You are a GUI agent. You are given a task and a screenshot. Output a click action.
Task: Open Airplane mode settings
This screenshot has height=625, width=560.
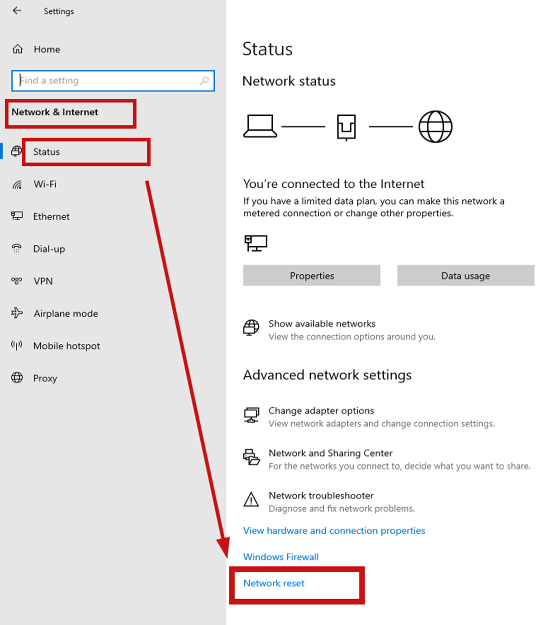click(66, 313)
